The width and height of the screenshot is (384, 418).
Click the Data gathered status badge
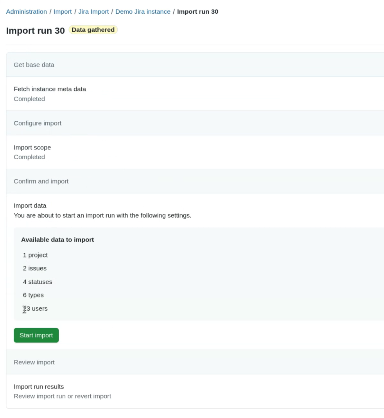pos(93,29)
